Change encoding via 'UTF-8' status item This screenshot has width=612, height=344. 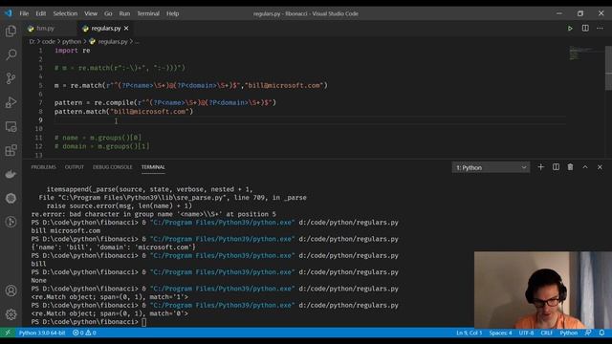coord(526,333)
